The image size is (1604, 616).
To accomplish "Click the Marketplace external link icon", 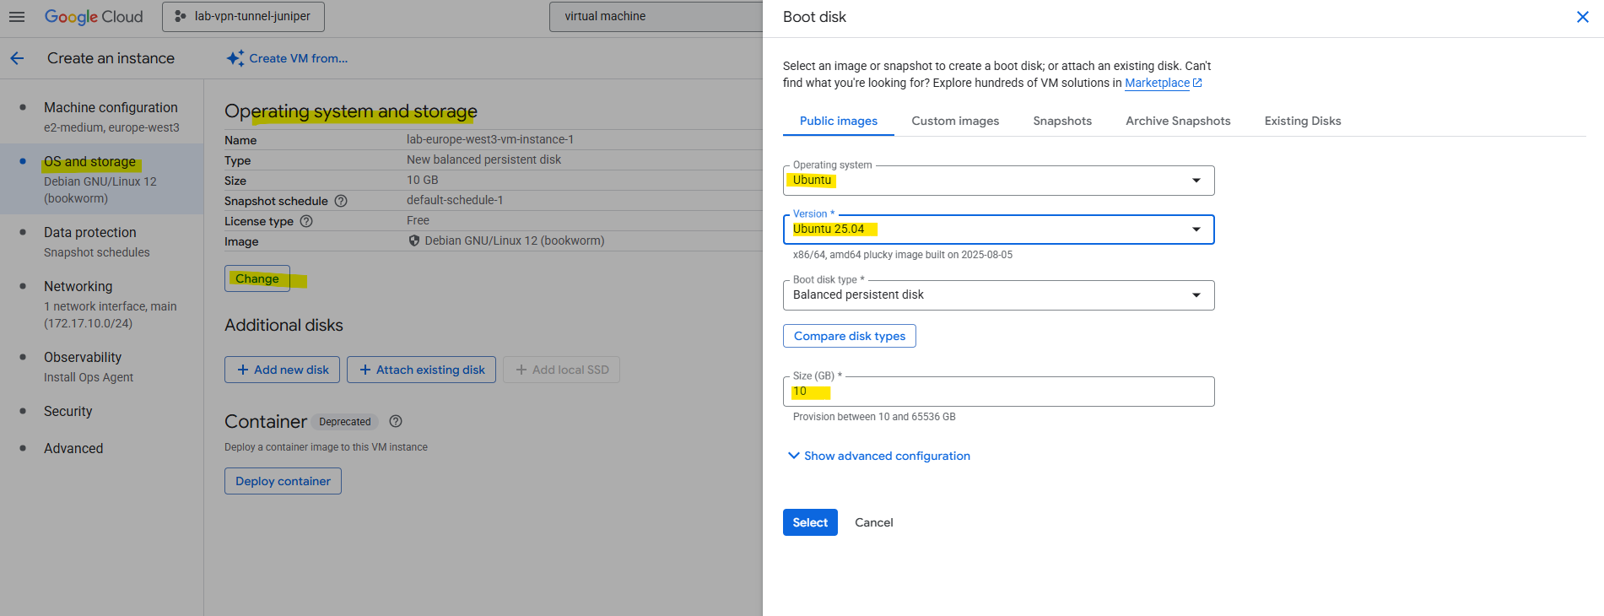I will pos(1197,83).
